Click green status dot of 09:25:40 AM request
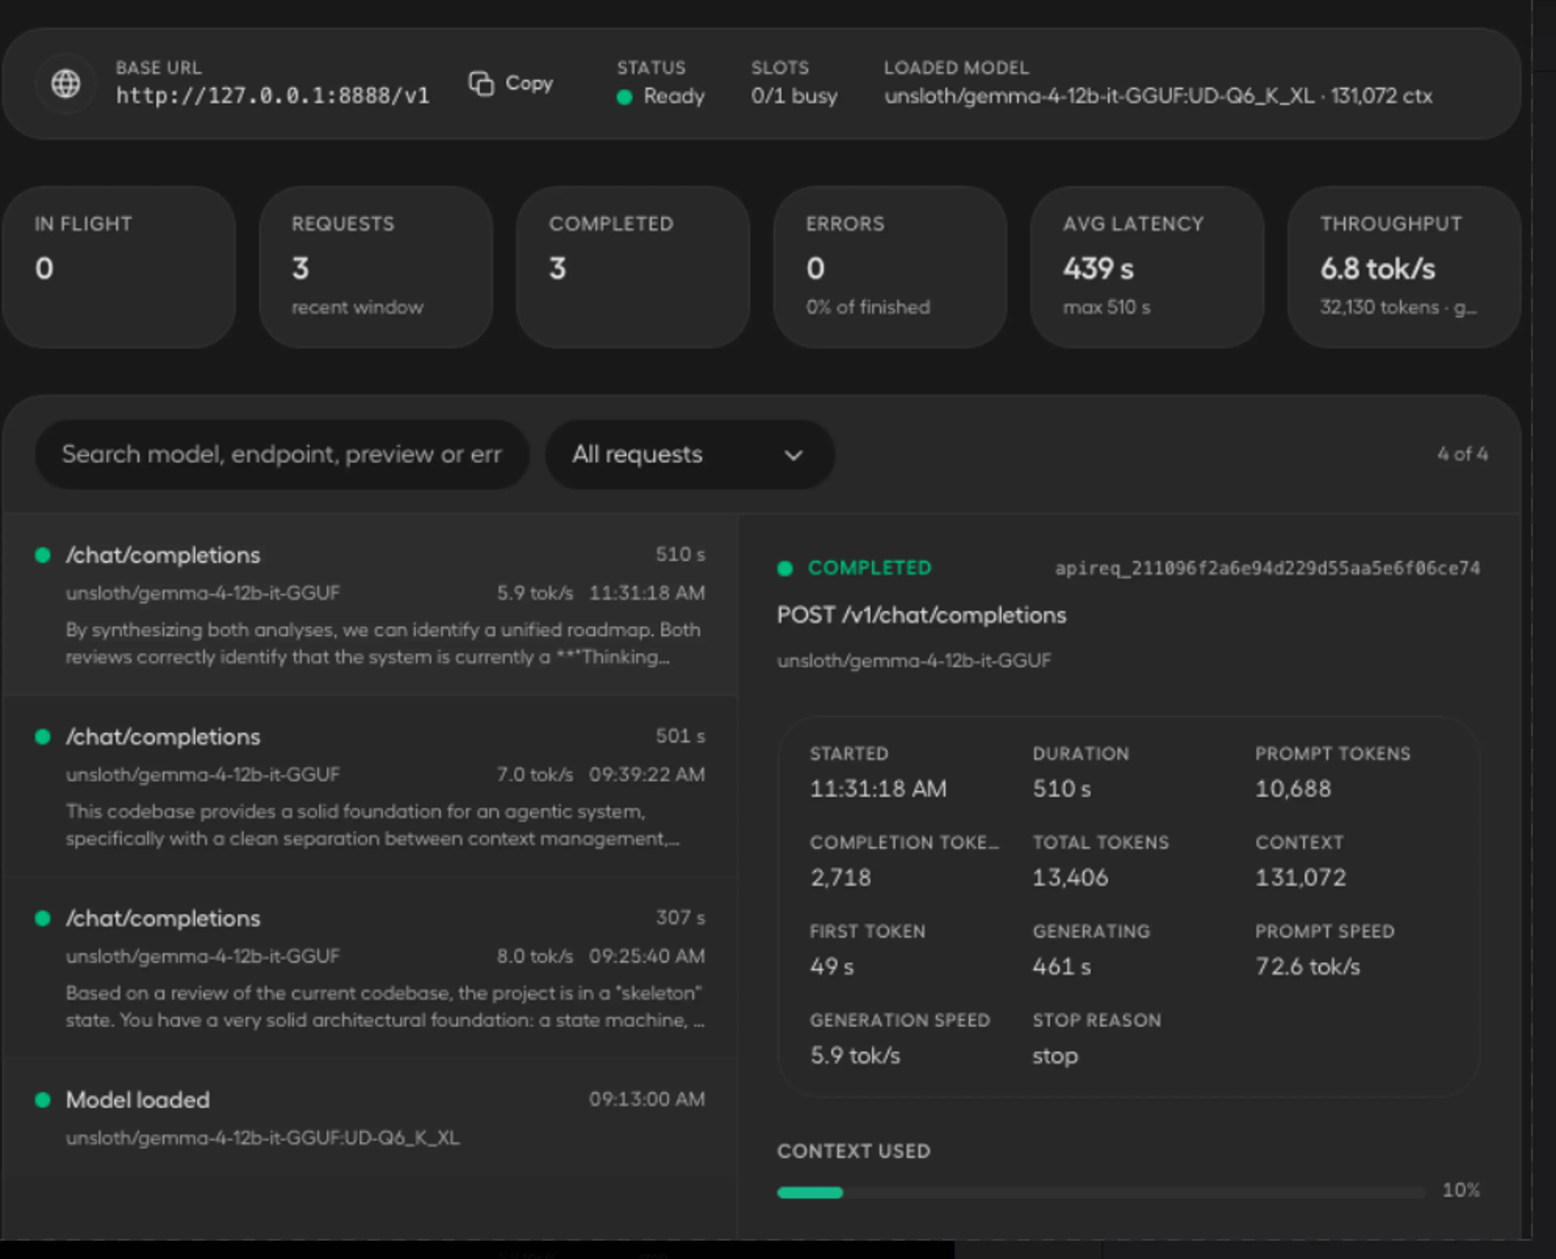This screenshot has height=1259, width=1556. (43, 919)
